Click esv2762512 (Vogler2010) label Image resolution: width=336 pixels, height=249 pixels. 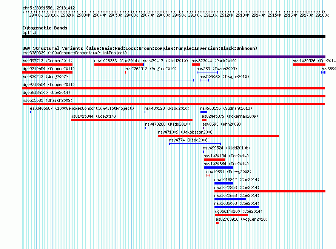tap(151, 69)
